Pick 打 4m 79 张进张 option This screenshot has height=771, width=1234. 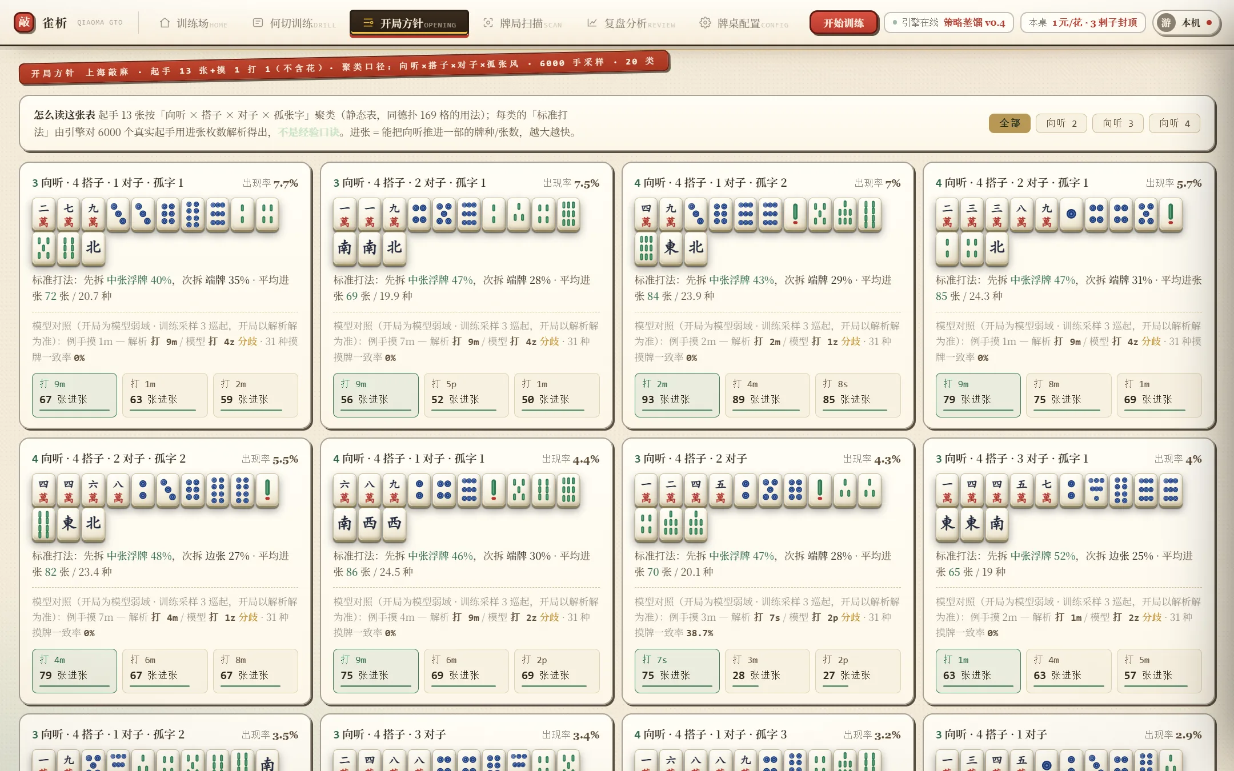(74, 670)
